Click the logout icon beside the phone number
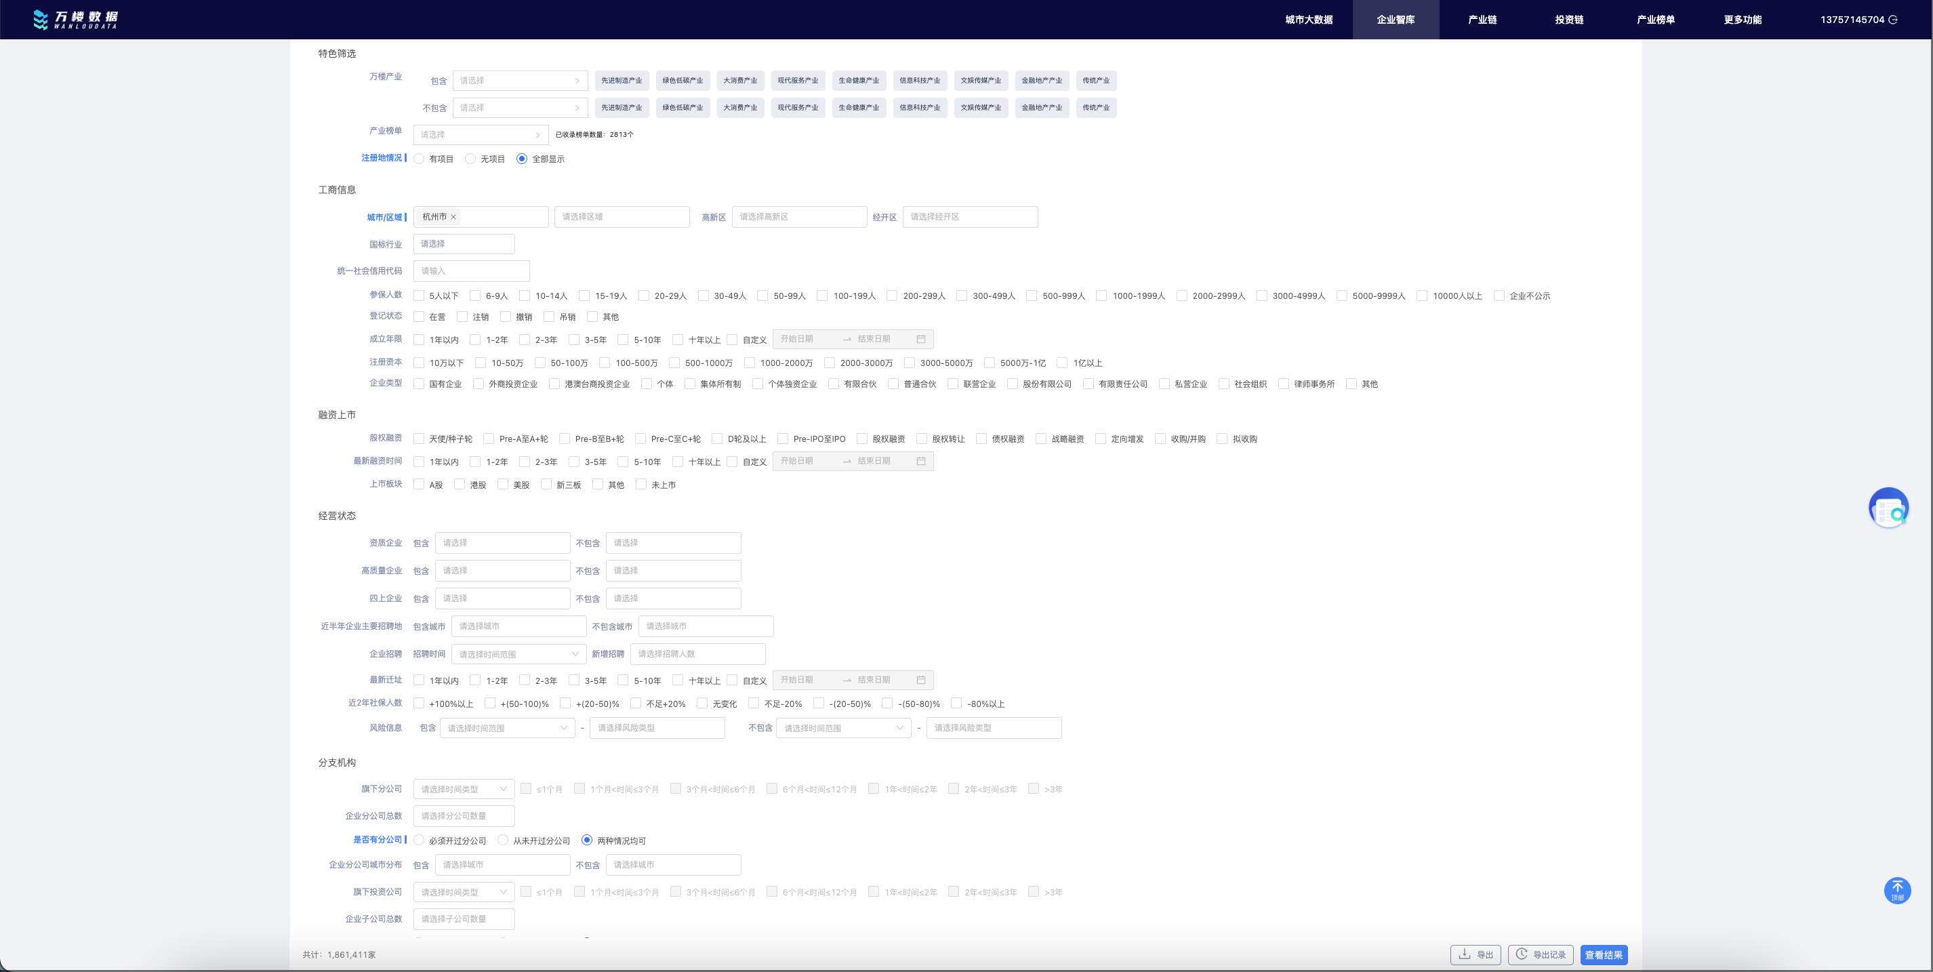 [x=1892, y=20]
